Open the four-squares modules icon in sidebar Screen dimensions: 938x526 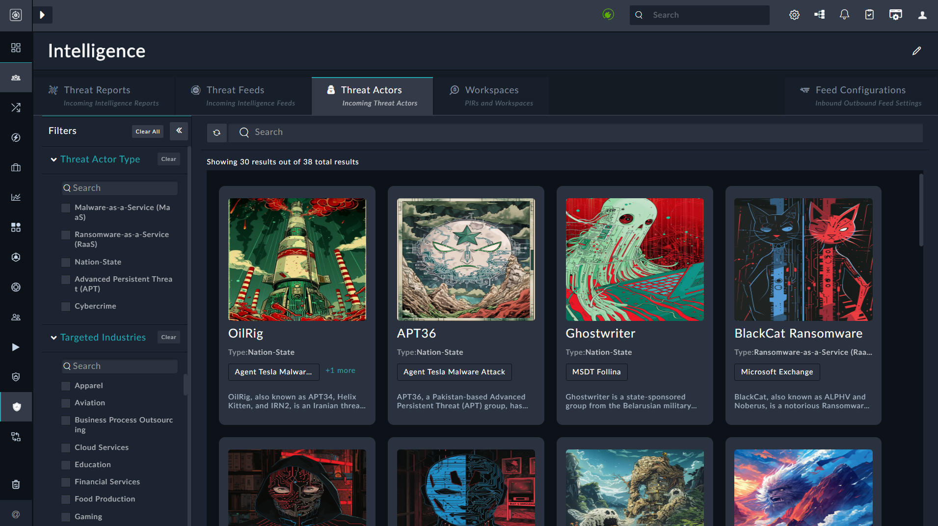click(16, 227)
